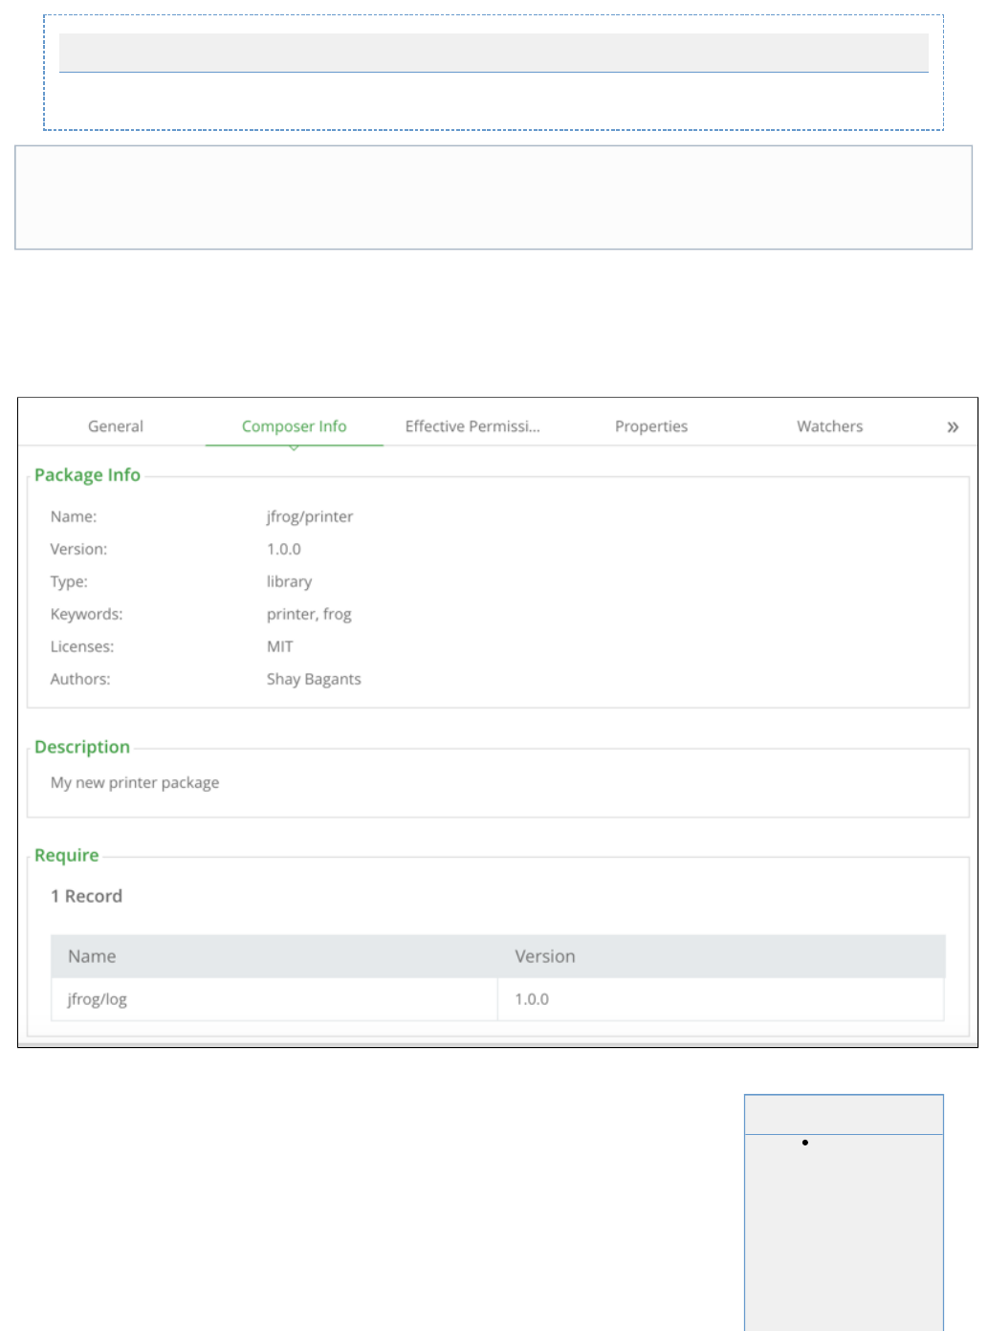Click the 1 Record count label
The height and width of the screenshot is (1331, 988).
click(x=86, y=896)
